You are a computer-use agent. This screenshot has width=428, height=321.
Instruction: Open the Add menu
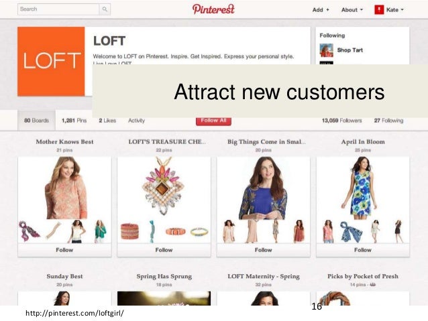click(321, 10)
